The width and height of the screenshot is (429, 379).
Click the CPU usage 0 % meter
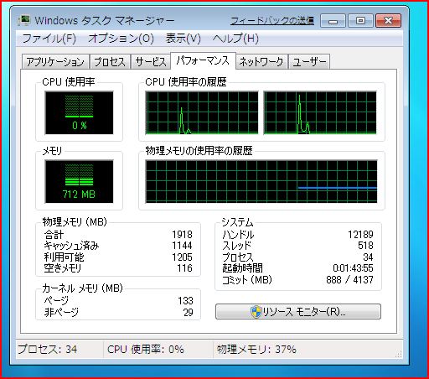pos(80,112)
